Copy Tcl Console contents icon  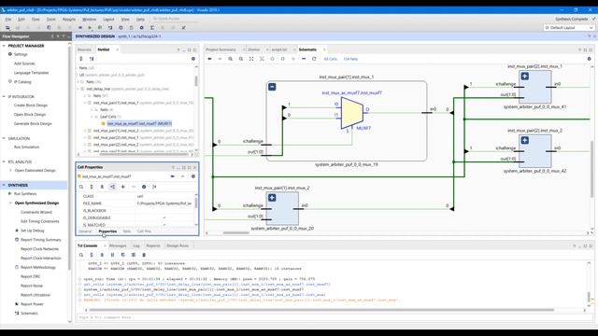coord(122,255)
